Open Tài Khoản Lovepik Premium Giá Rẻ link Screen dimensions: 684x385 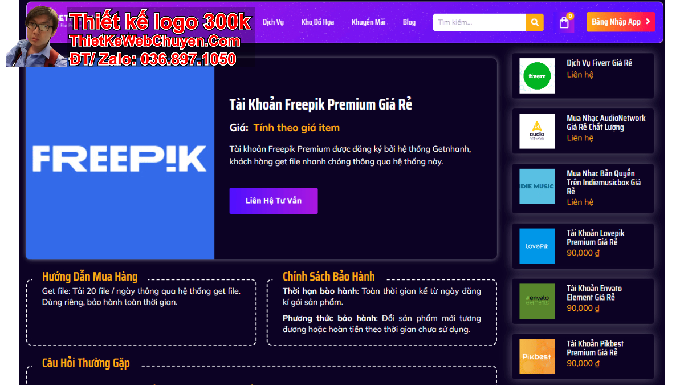click(x=596, y=238)
